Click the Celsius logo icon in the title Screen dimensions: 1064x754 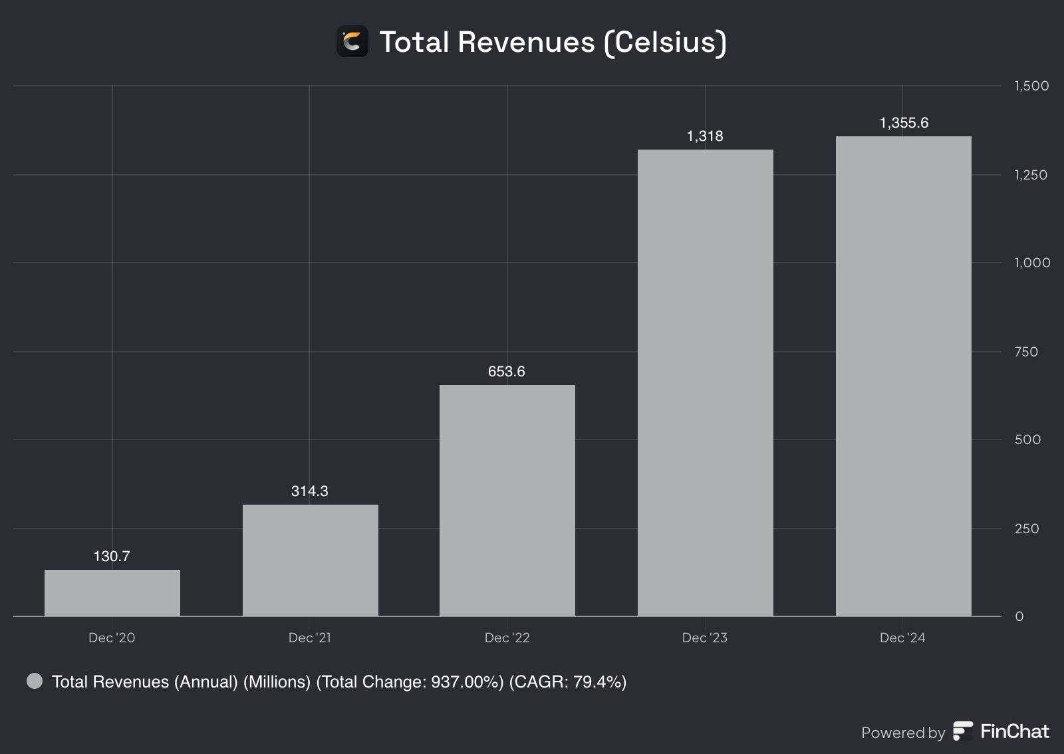pos(352,42)
